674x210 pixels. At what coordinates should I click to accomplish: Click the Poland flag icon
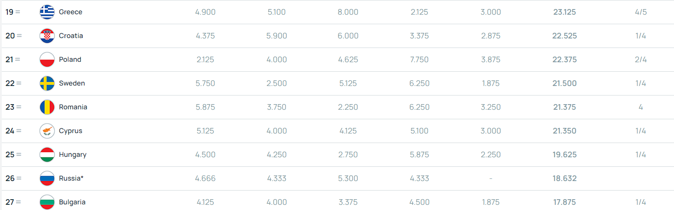[x=47, y=60]
